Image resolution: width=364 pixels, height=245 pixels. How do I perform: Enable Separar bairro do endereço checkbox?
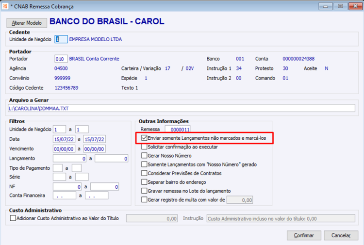144,182
